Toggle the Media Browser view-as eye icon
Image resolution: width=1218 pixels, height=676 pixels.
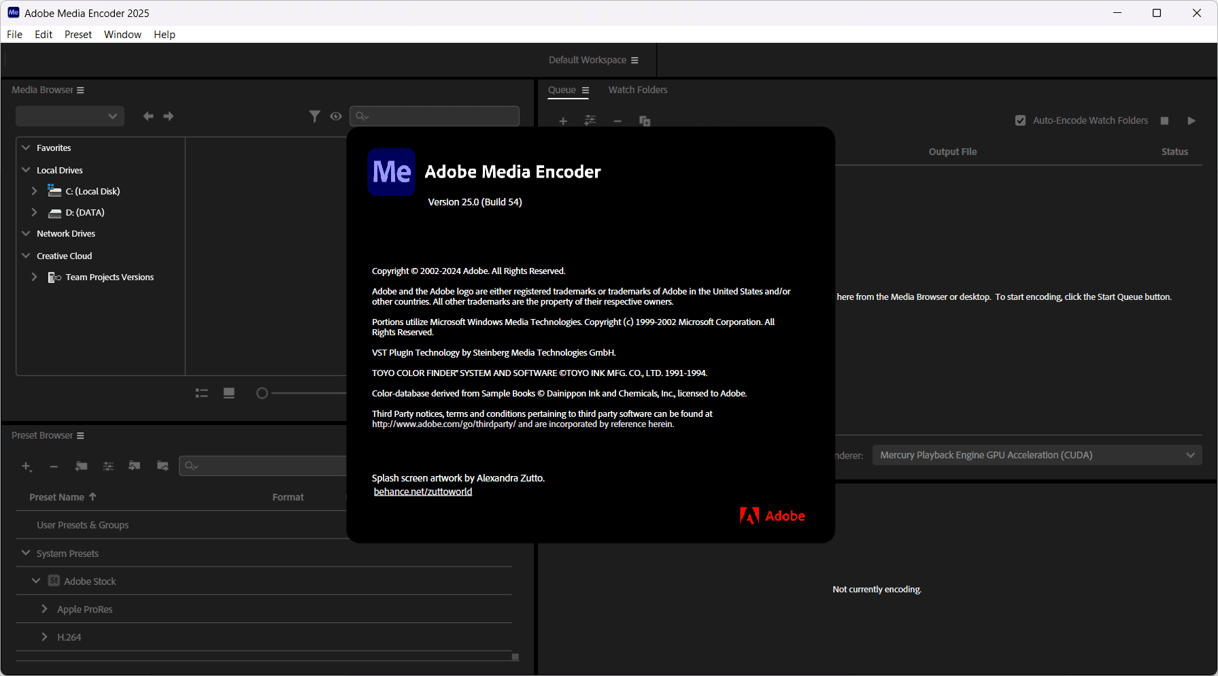click(x=336, y=116)
